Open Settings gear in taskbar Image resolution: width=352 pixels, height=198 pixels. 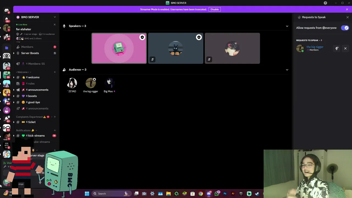152,194
